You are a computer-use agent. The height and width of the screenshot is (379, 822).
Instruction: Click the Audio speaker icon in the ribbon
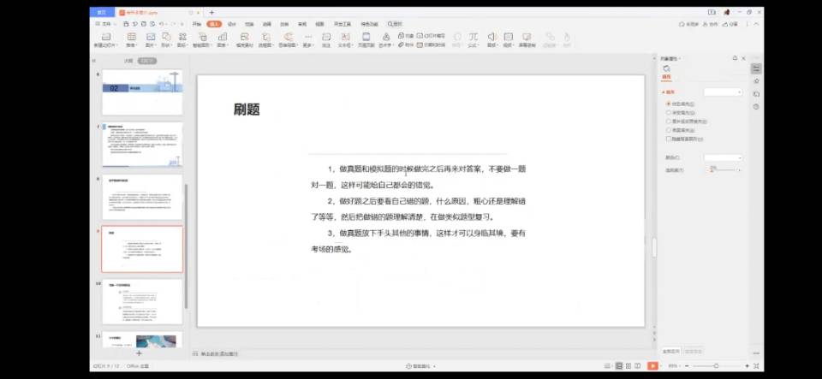pyautogui.click(x=492, y=38)
